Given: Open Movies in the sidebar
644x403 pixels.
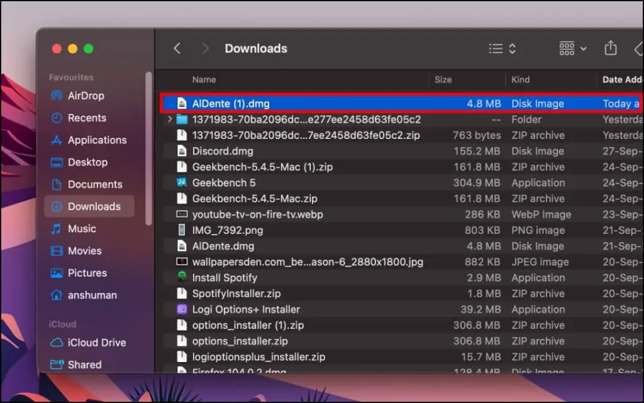Looking at the screenshot, I should click(76, 251).
